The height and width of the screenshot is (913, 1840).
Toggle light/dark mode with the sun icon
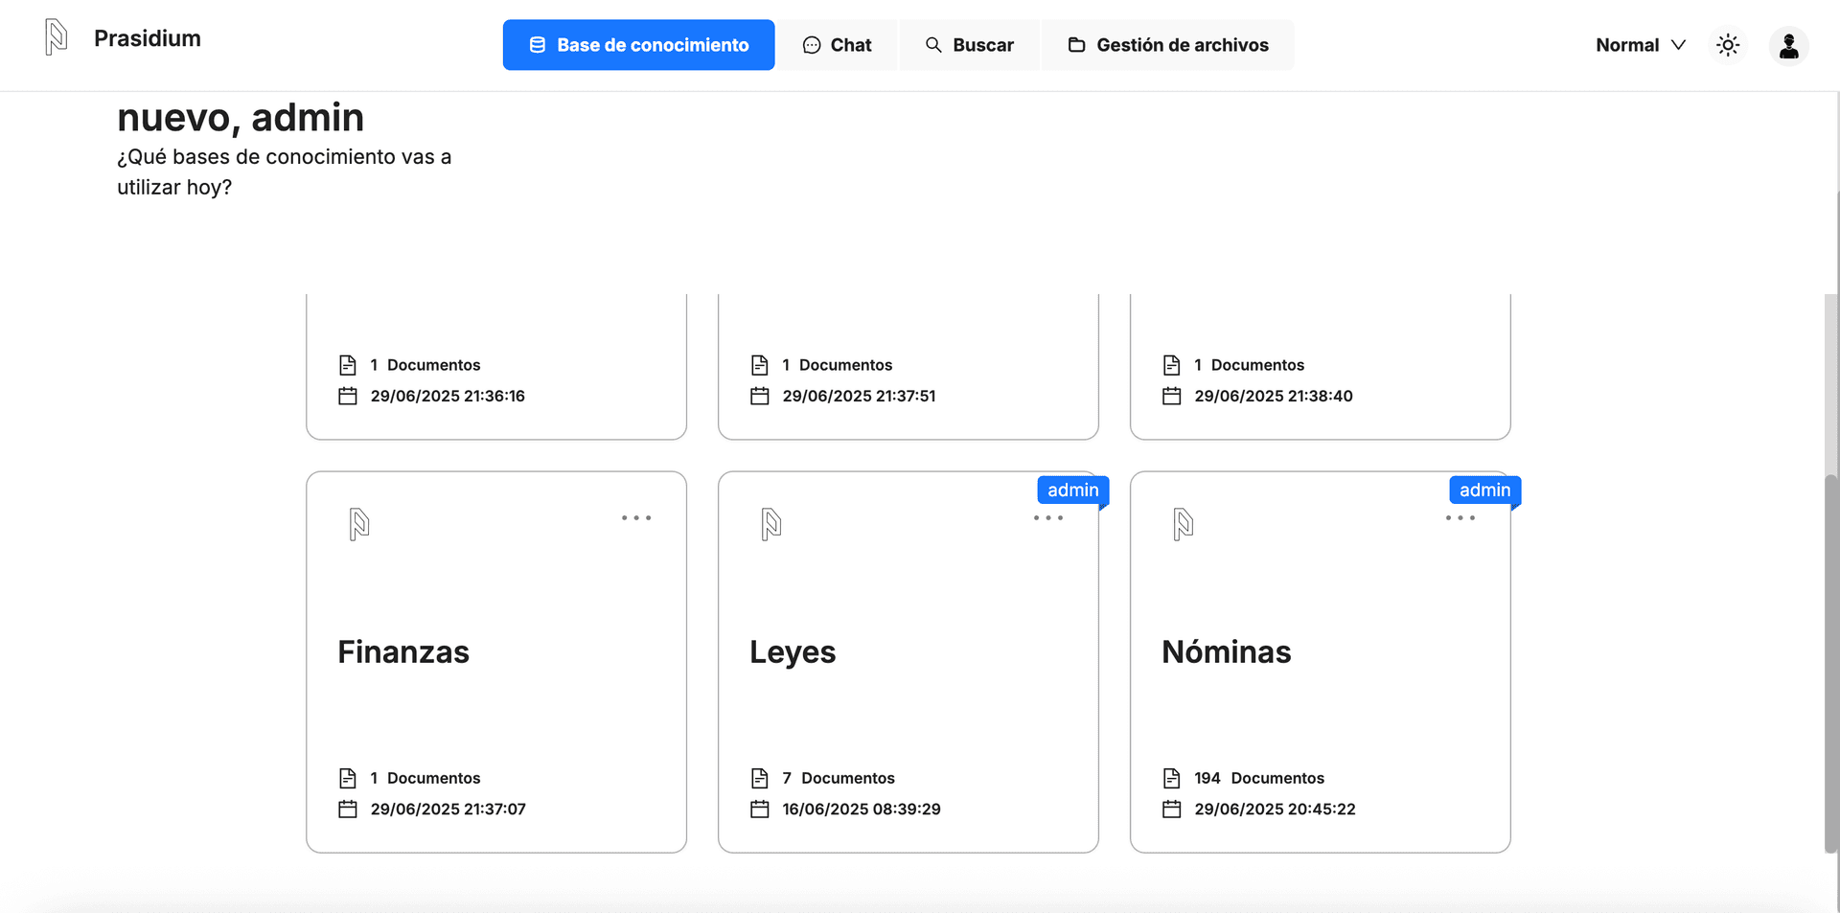pos(1728,44)
